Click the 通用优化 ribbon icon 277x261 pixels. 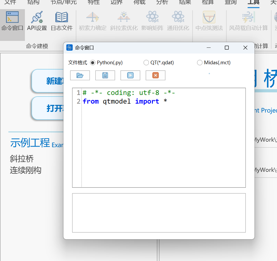(178, 21)
